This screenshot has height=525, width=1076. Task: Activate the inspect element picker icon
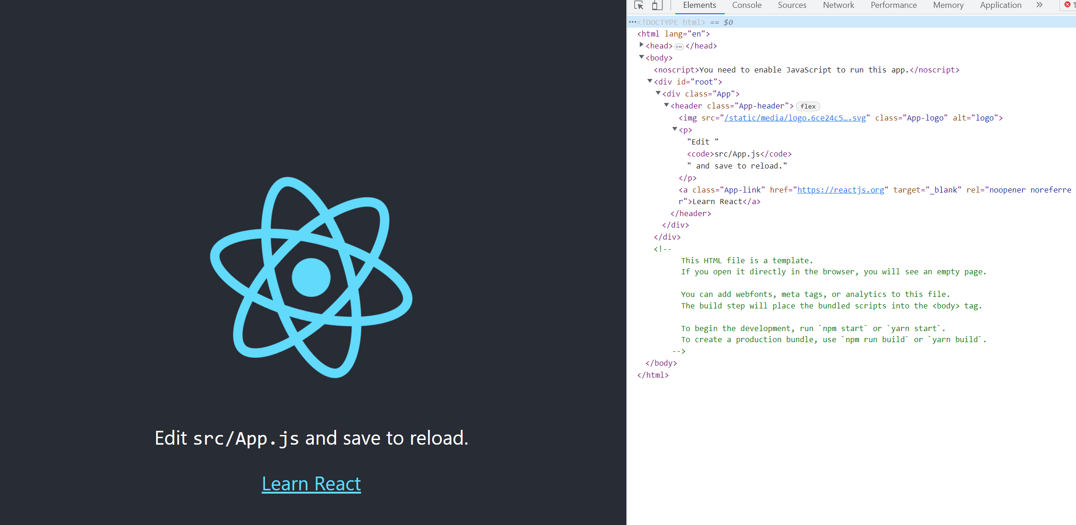[639, 5]
